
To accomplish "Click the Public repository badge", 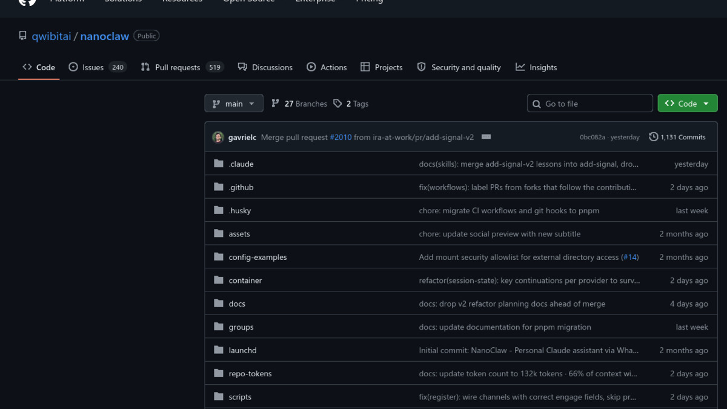I will [146, 35].
